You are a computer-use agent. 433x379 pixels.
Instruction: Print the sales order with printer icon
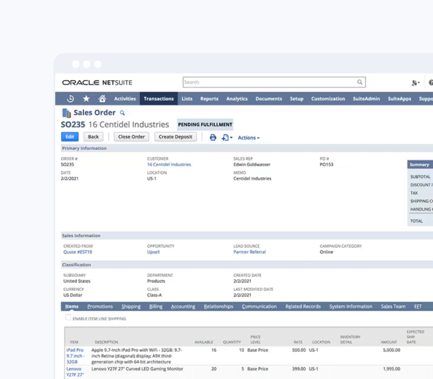[213, 138]
